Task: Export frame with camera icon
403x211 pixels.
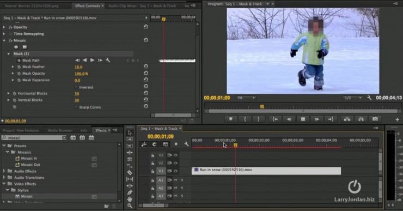Action: [x=375, y=119]
